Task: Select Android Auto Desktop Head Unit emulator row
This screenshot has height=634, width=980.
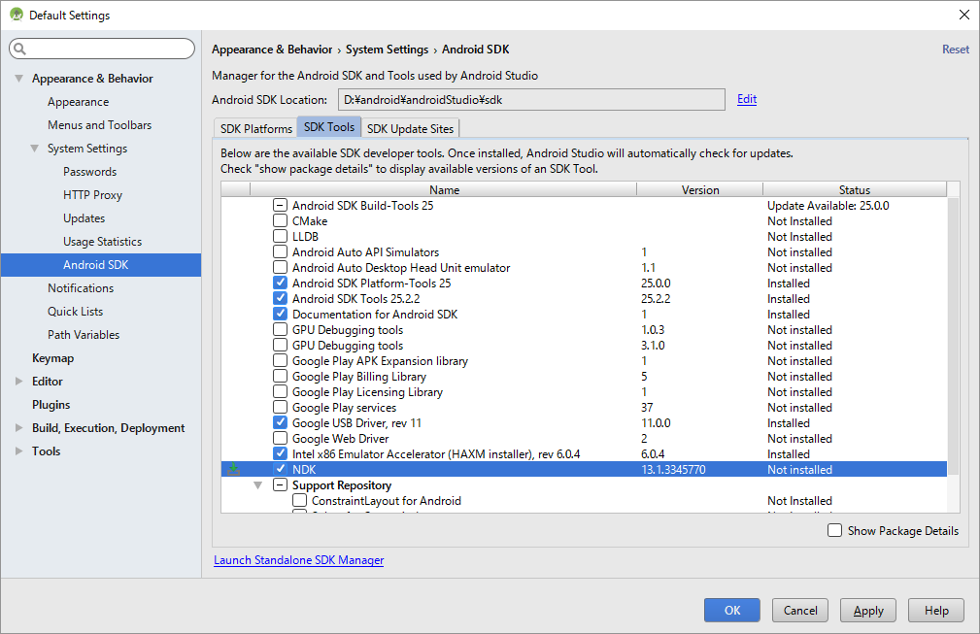Action: click(584, 267)
